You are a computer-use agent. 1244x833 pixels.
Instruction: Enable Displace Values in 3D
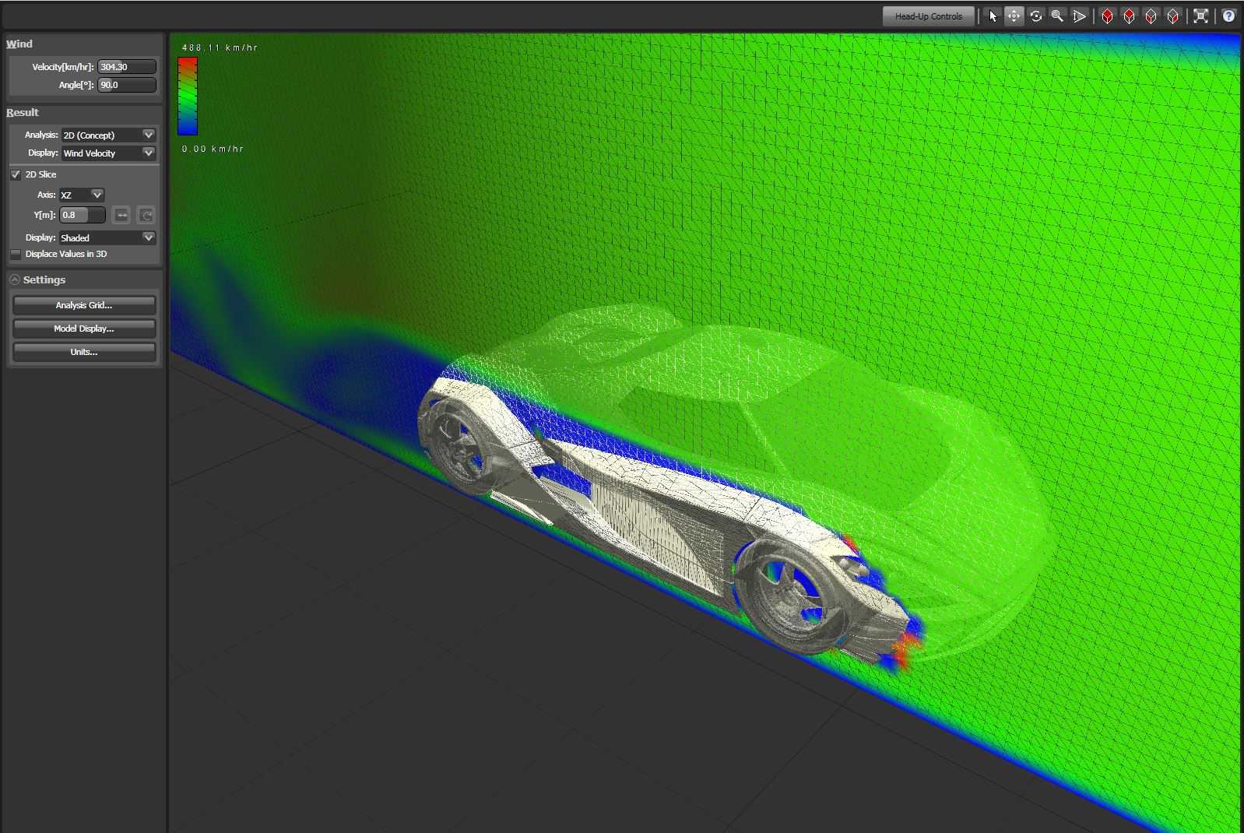tap(16, 254)
